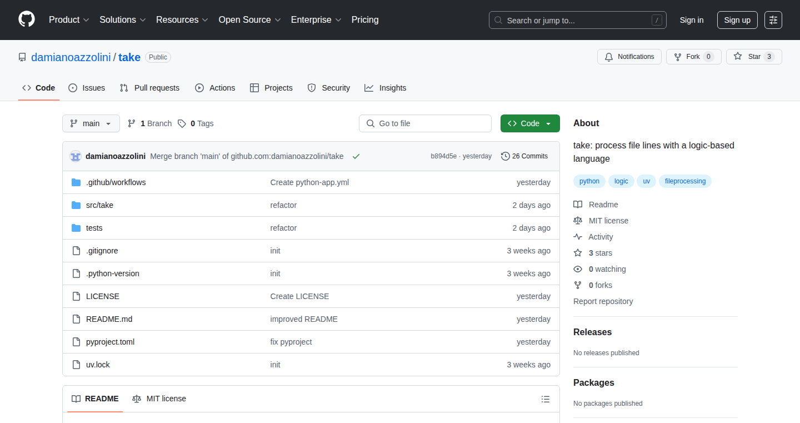Click the .github/workflows folder icon

point(76,182)
